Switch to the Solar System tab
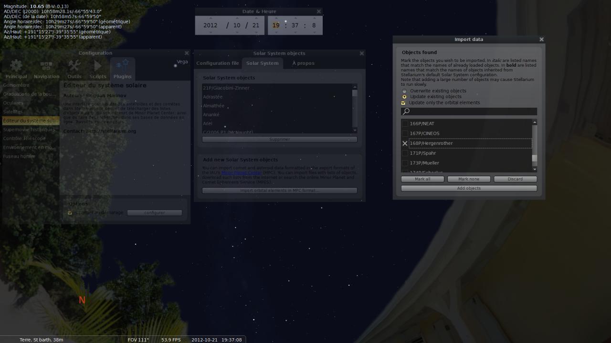 [263, 63]
